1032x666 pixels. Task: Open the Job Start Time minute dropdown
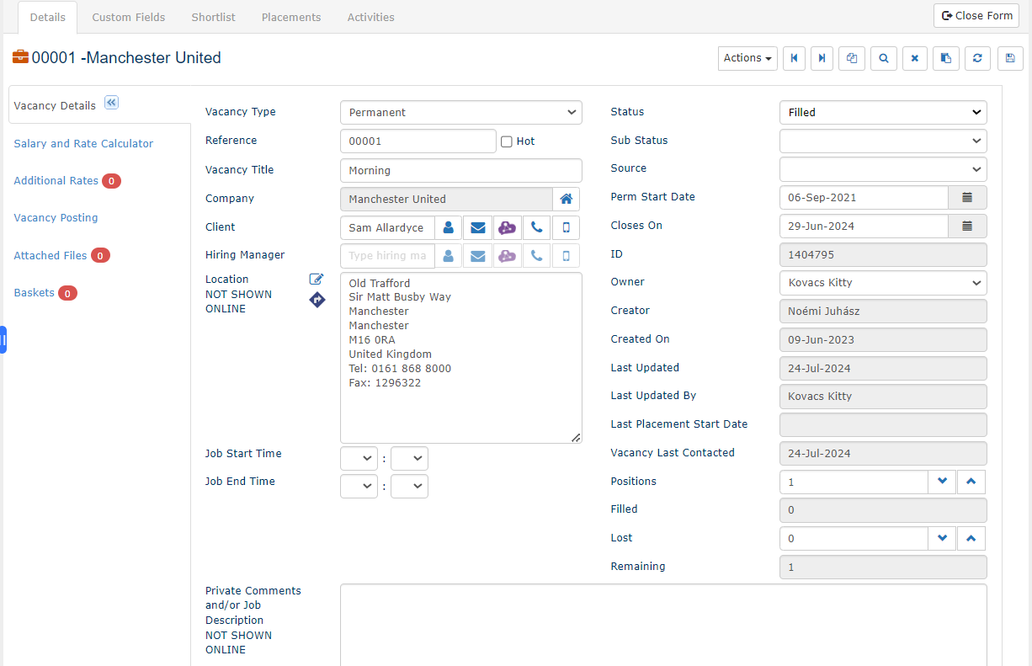(x=409, y=459)
